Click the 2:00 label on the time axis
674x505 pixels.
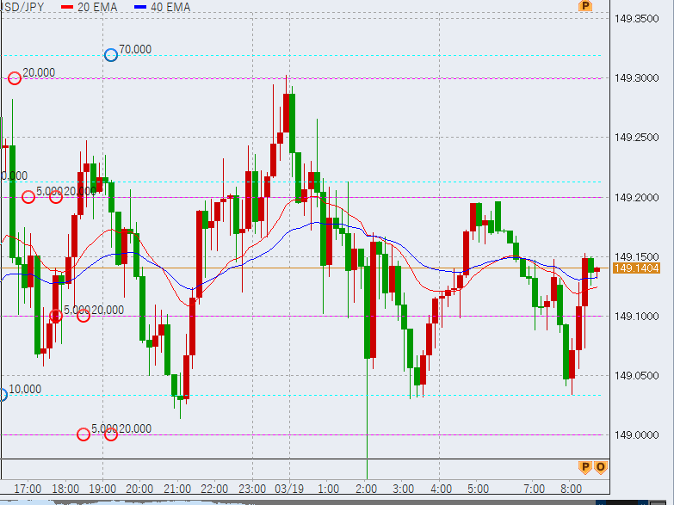(x=367, y=489)
